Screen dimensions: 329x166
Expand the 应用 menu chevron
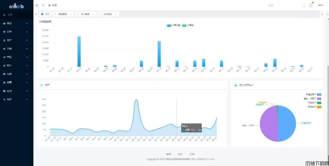coord(27,91)
